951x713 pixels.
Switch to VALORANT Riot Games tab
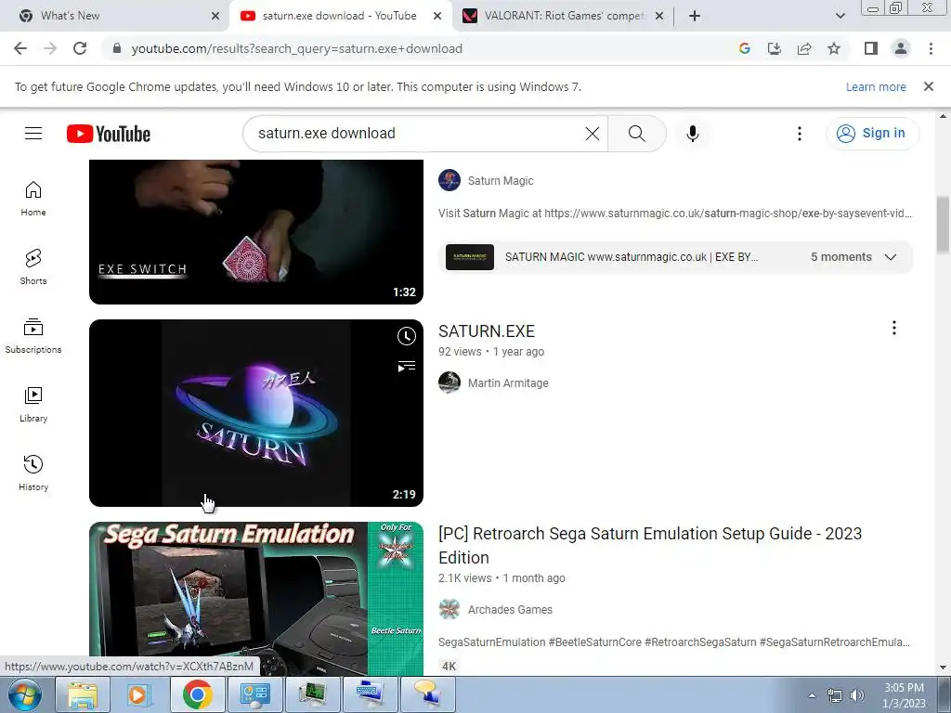(x=564, y=16)
